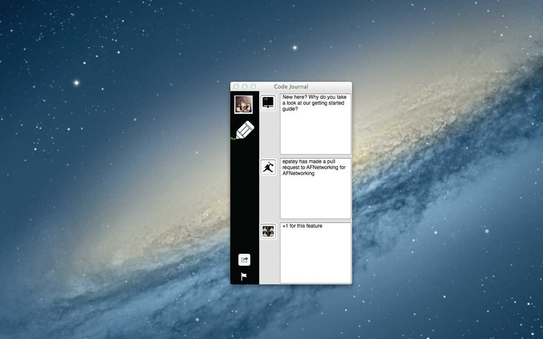Image resolution: width=543 pixels, height=339 pixels.
Task: Click the white flag icon
Action: tap(244, 277)
